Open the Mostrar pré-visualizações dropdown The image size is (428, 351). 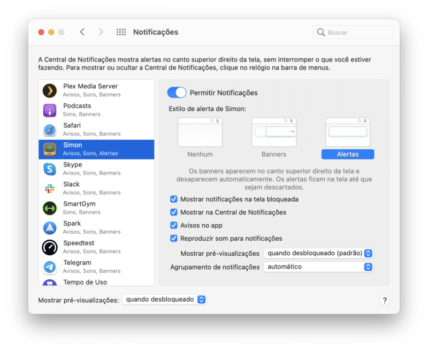coord(318,254)
